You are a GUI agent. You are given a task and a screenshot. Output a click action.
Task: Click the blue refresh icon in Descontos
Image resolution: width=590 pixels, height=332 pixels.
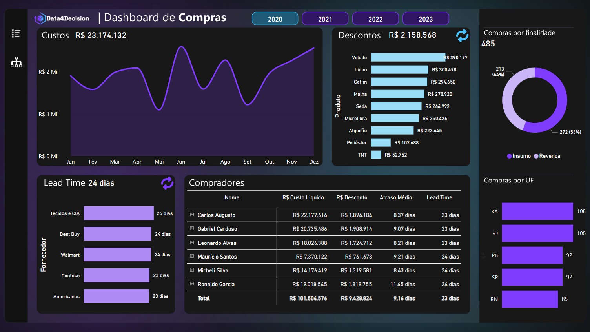[462, 35]
